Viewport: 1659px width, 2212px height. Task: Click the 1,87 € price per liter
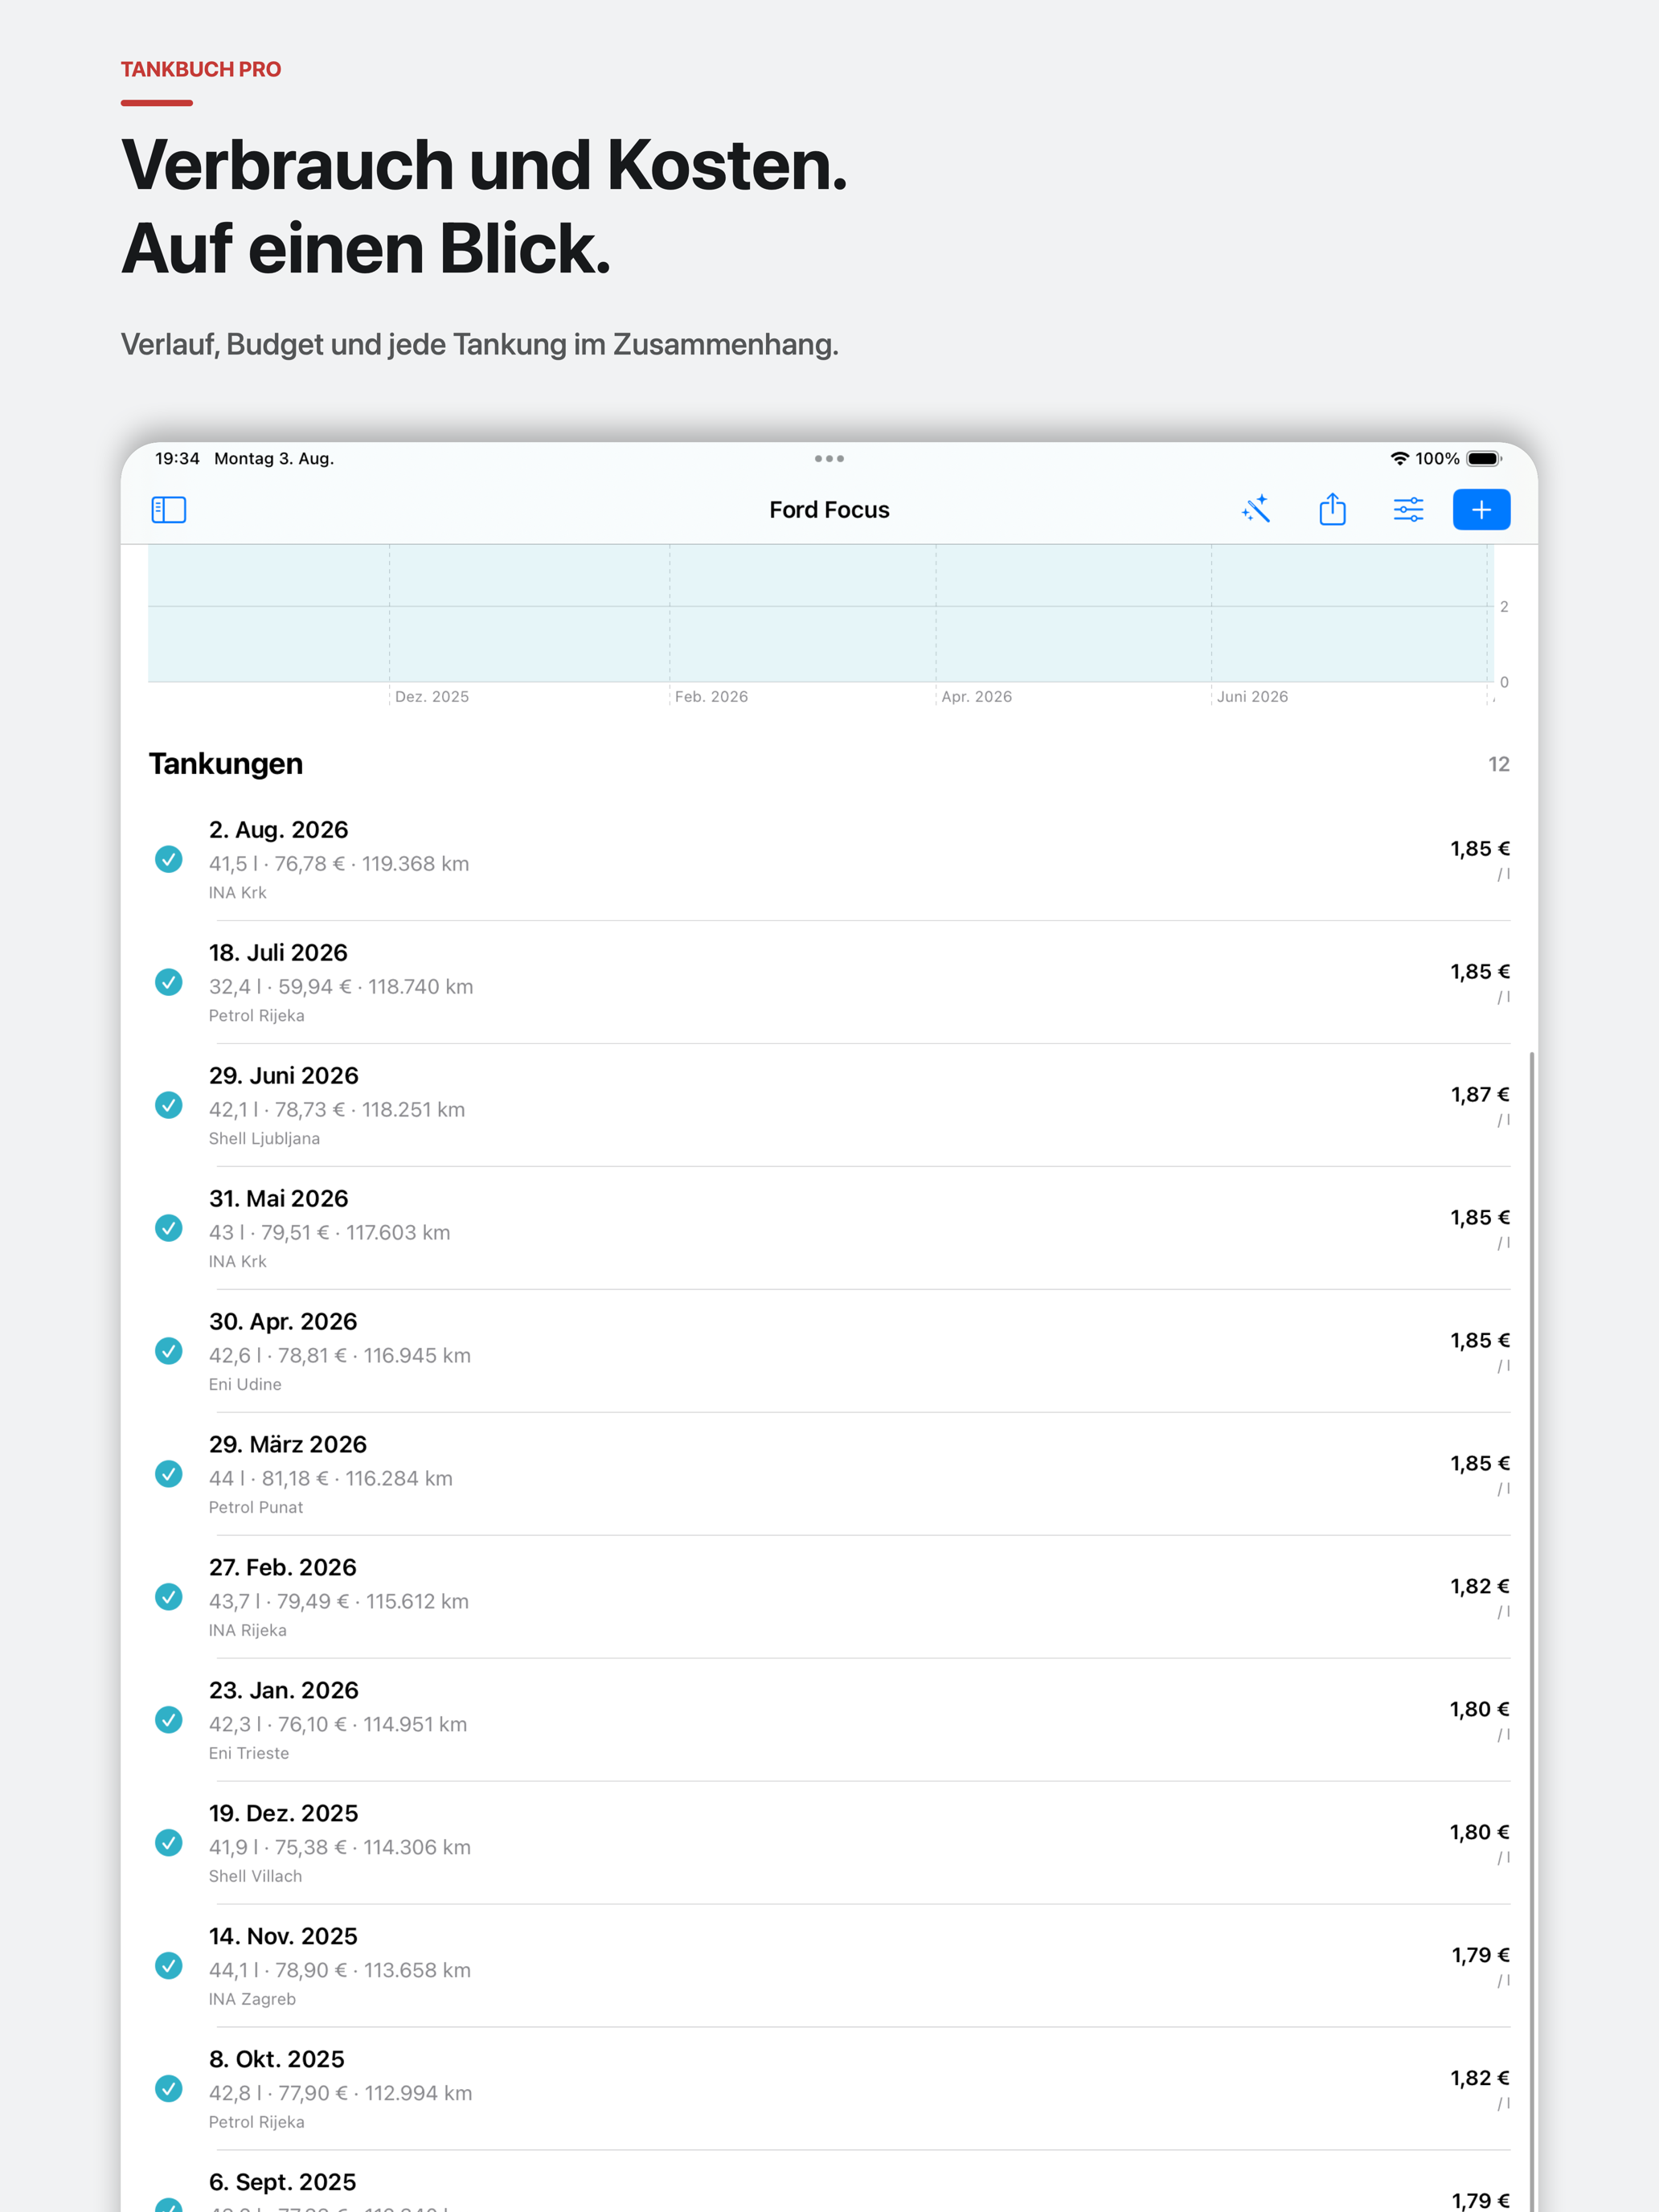pos(1480,1095)
